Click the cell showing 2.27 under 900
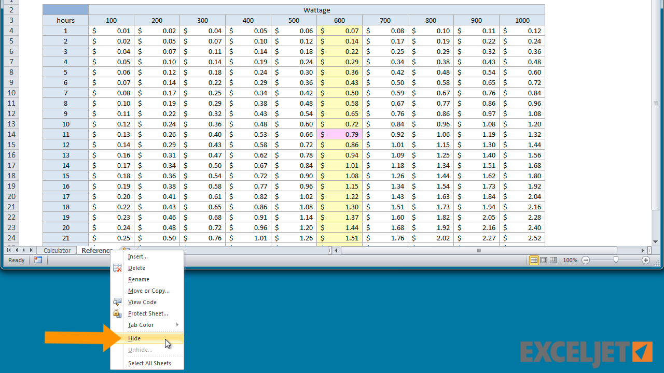Image resolution: width=664 pixels, height=373 pixels. 476,238
